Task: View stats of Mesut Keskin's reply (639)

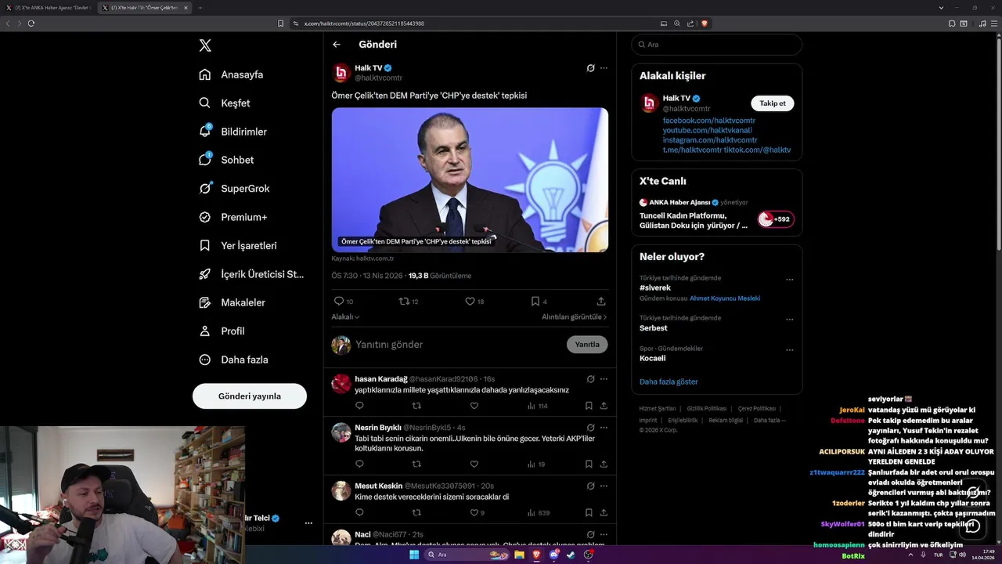Action: pos(539,512)
